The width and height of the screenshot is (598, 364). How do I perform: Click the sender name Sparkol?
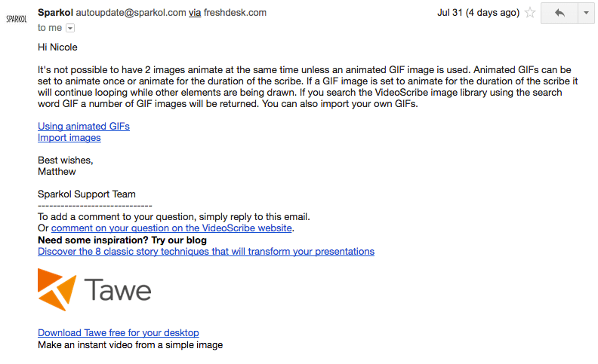click(55, 13)
